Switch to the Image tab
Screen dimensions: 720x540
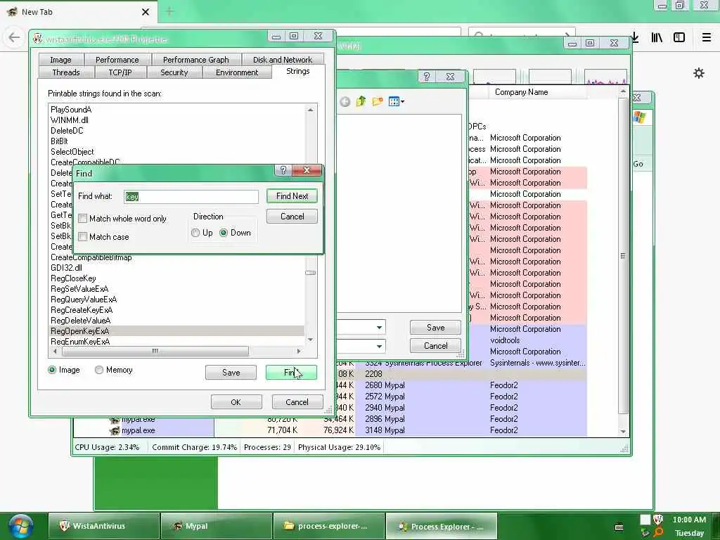click(60, 60)
